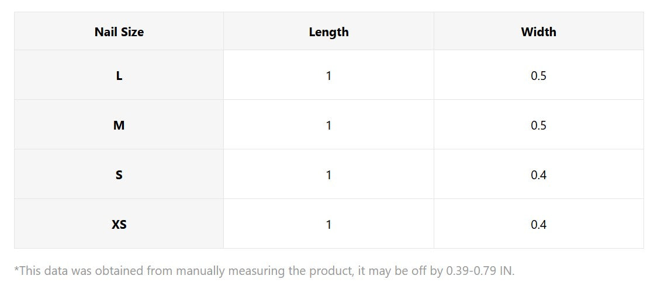The width and height of the screenshot is (654, 286).
Task: Click the Length value for size M
Action: tap(328, 125)
